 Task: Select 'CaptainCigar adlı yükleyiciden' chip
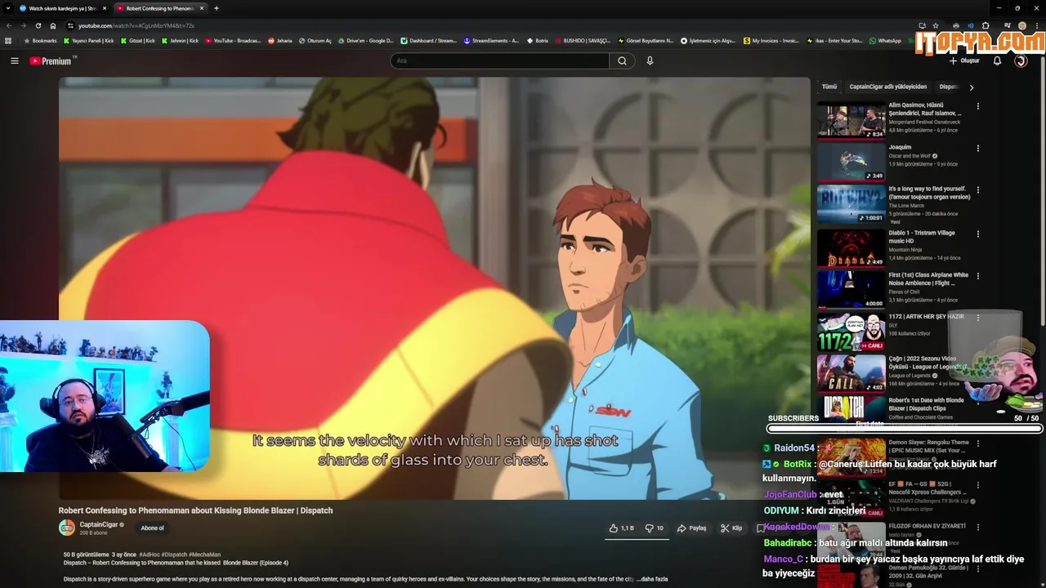tap(887, 87)
